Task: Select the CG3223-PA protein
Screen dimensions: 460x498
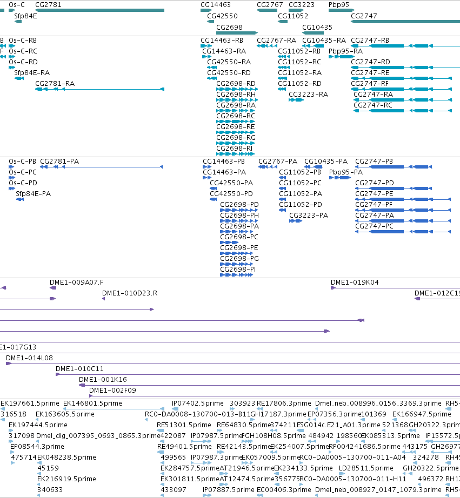Action: pyautogui.click(x=296, y=221)
